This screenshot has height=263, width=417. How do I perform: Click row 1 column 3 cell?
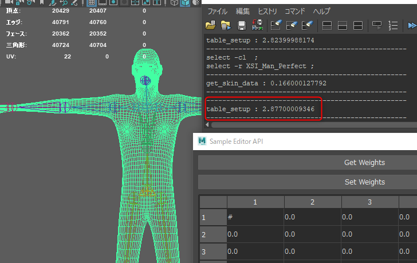point(369,217)
